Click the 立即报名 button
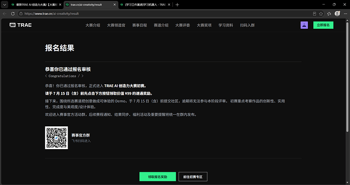This screenshot has height=185, width=350. click(323, 25)
